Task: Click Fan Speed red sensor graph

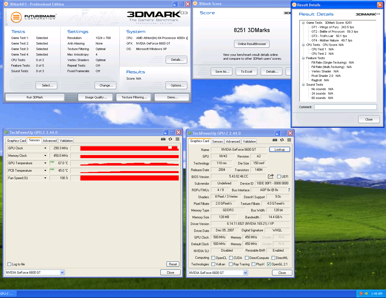Action: pyautogui.click(x=129, y=178)
